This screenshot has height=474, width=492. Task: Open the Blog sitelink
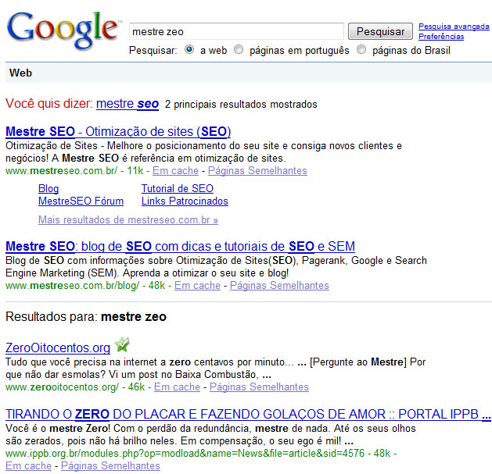click(48, 188)
